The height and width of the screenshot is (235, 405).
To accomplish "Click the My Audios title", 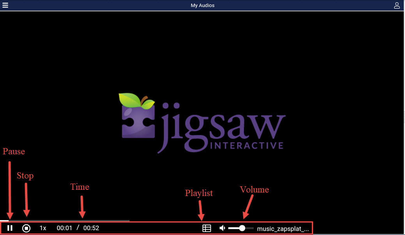I will [x=202, y=5].
